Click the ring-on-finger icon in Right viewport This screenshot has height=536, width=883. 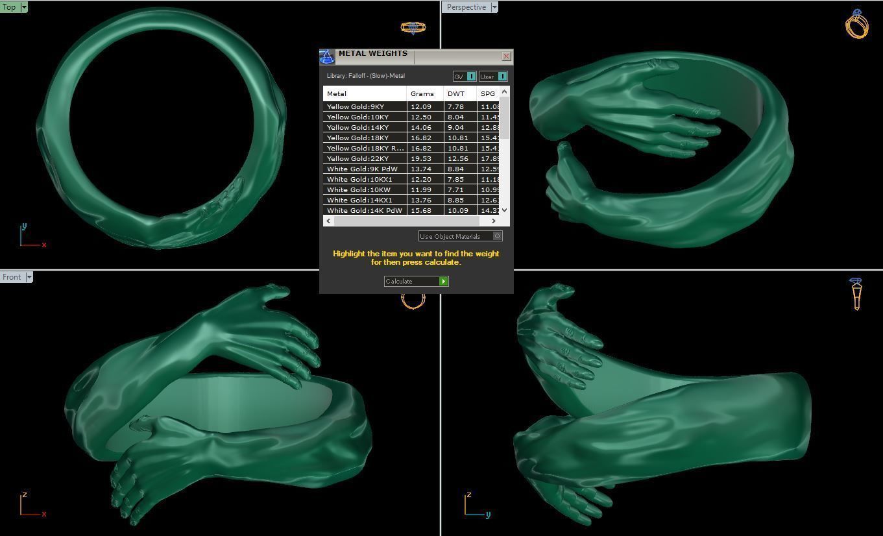click(856, 294)
